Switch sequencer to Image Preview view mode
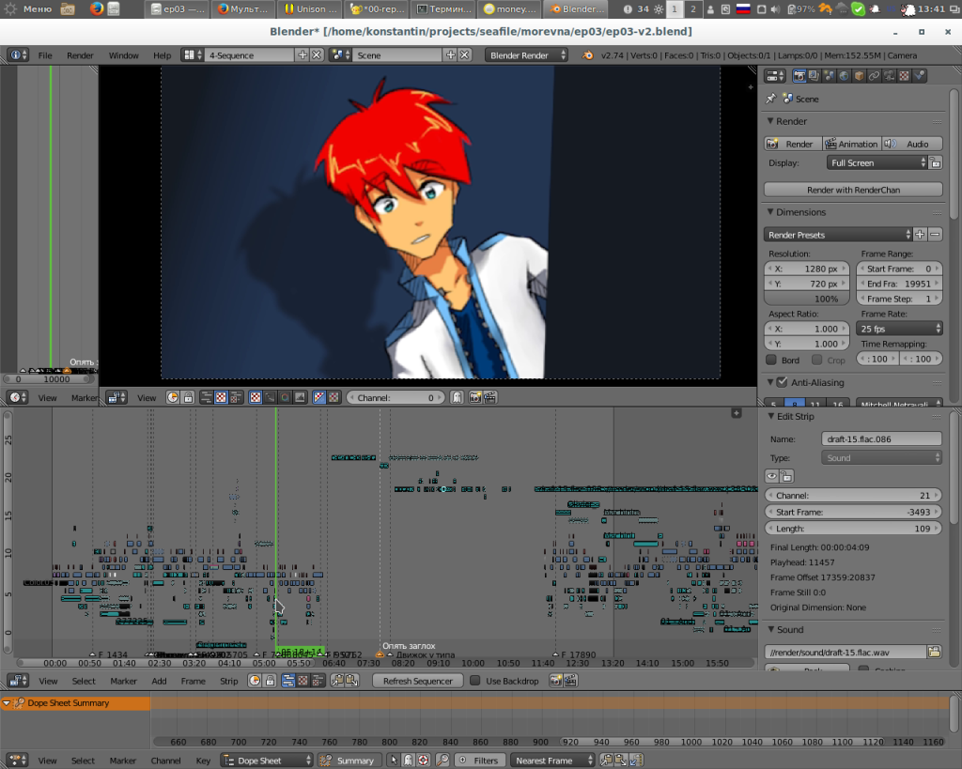 303,681
